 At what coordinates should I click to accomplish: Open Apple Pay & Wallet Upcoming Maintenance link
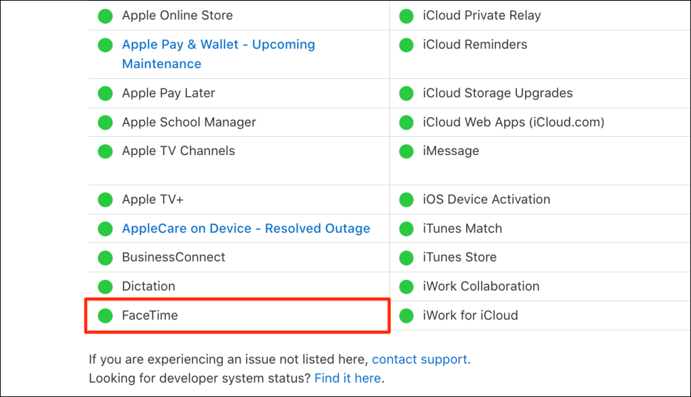tap(219, 54)
